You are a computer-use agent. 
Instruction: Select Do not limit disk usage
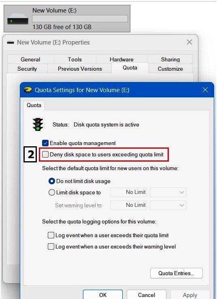click(51, 181)
